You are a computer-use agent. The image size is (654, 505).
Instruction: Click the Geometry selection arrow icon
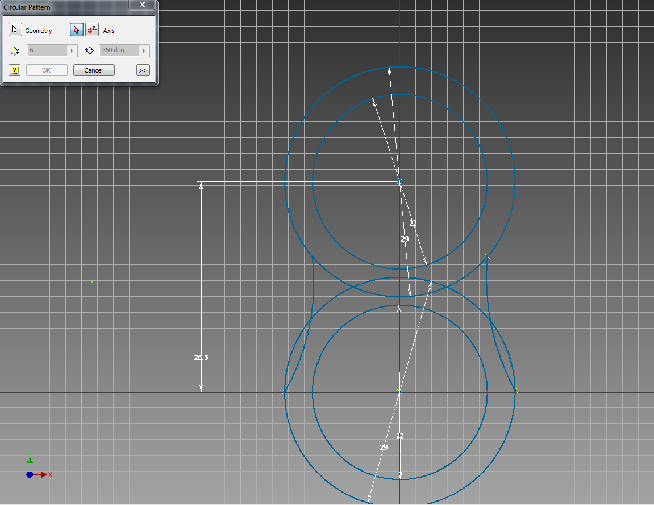(15, 30)
